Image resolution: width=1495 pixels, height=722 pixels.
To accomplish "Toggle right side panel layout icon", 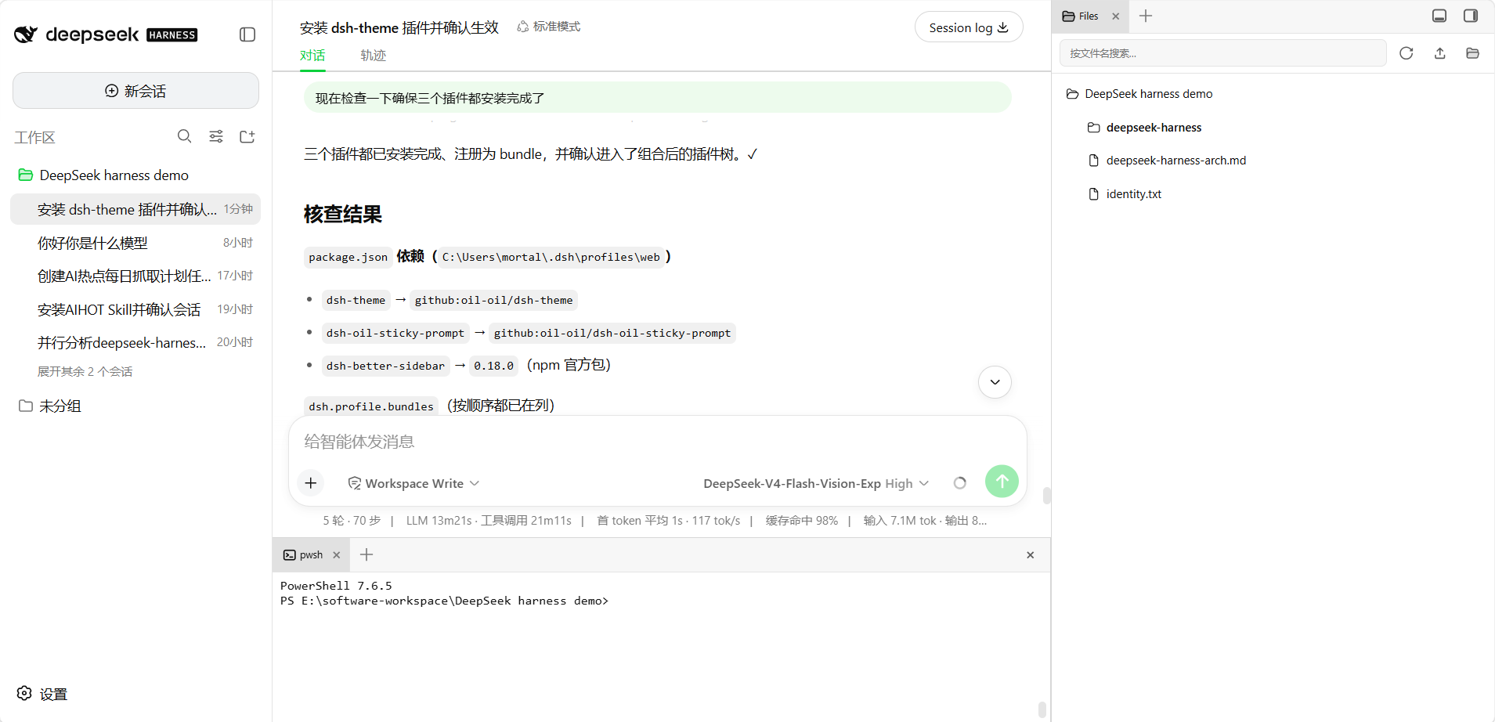I will click(1471, 16).
